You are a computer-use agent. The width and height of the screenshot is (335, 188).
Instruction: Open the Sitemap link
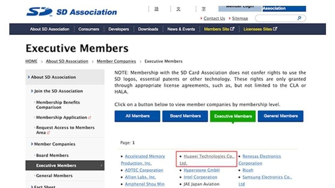240,19
